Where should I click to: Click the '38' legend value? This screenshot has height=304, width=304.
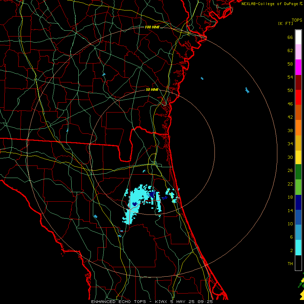tap(290, 130)
